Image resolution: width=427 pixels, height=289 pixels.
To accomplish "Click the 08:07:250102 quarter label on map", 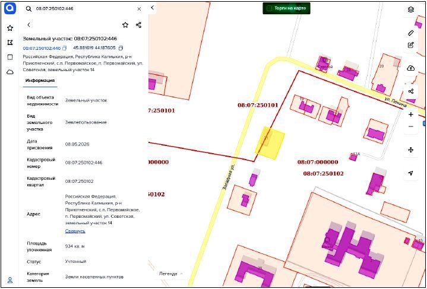I will click(x=323, y=174).
